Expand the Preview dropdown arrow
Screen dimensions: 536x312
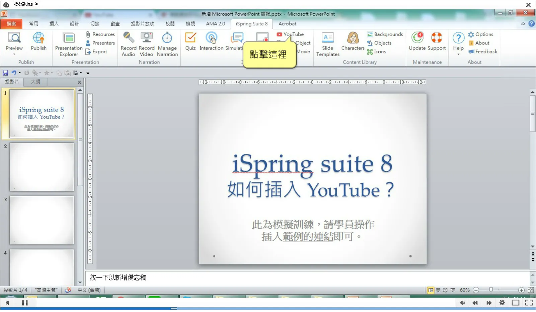14,54
